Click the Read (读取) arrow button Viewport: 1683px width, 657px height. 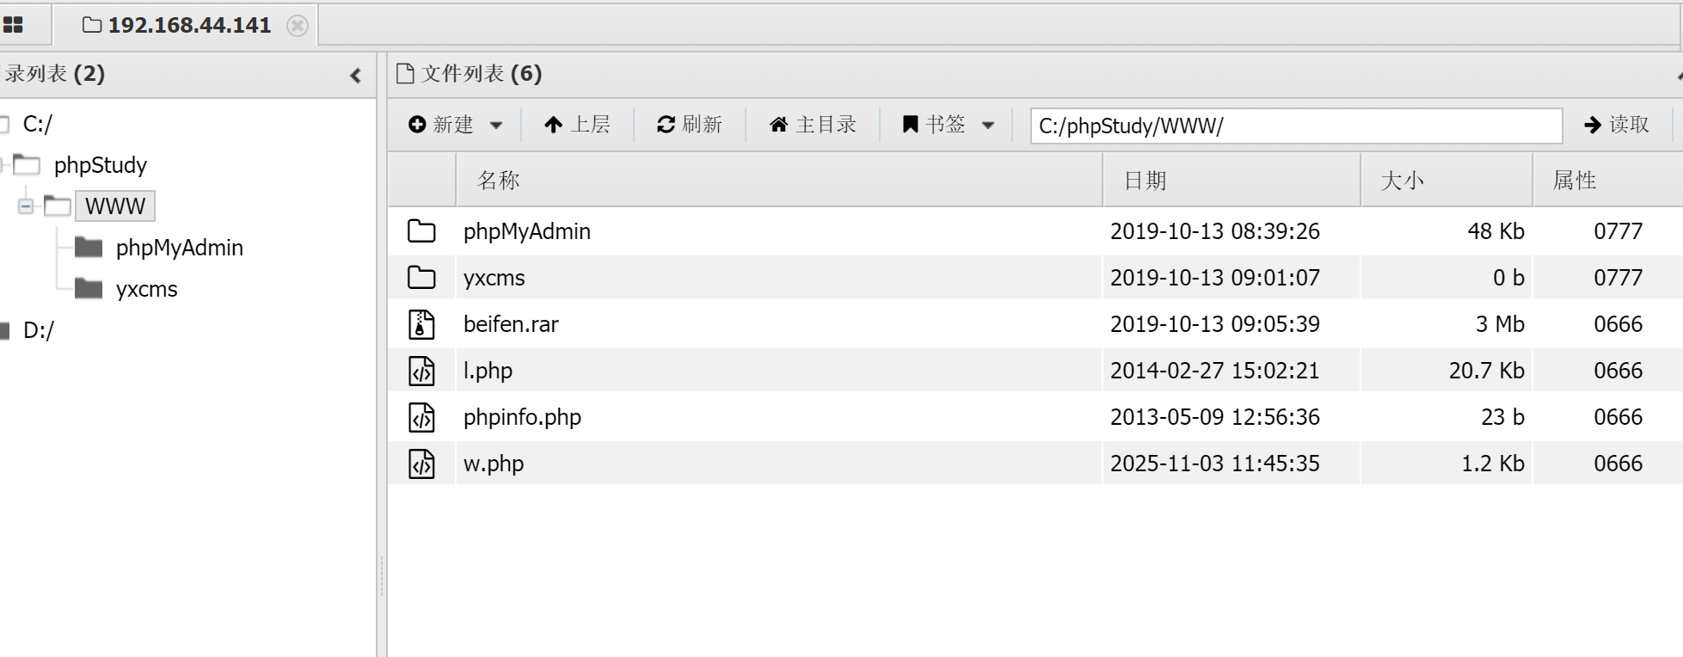pyautogui.click(x=1616, y=125)
